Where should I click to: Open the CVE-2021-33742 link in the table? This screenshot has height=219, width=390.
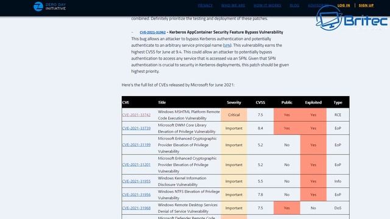(x=136, y=115)
